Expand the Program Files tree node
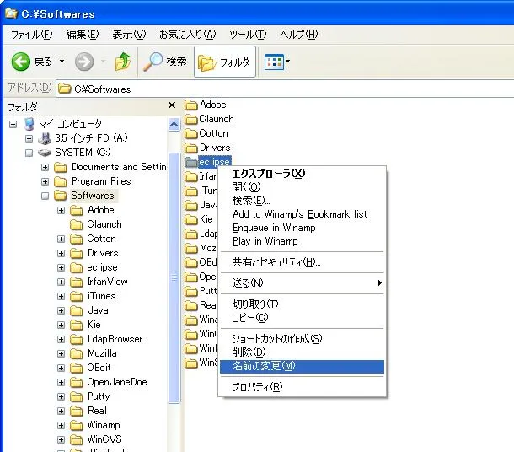This screenshot has width=514, height=452. [x=46, y=181]
